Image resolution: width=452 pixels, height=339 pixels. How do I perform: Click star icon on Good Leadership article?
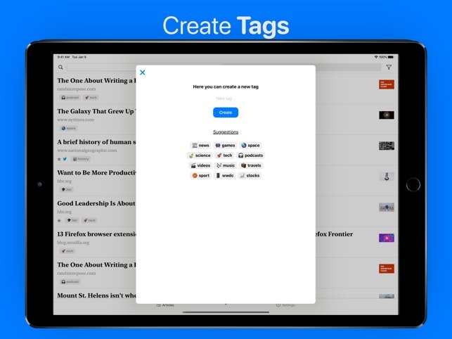tap(59, 220)
